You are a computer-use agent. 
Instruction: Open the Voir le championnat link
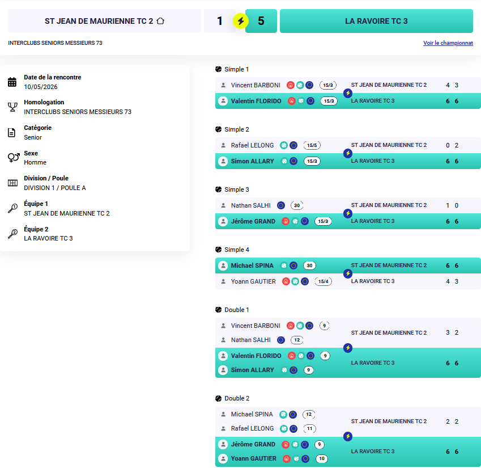tap(448, 43)
